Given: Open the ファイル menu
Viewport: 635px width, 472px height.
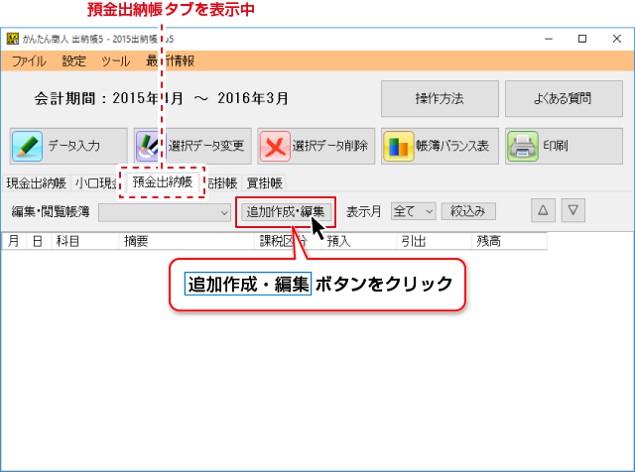Looking at the screenshot, I should pos(29,60).
